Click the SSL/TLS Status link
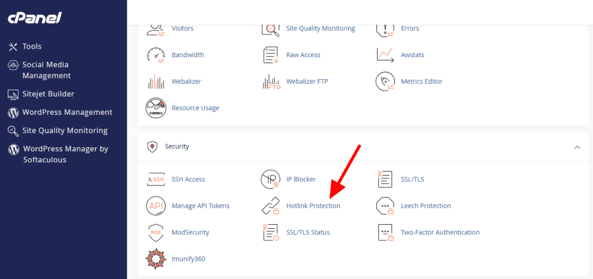Viewport: 593px width, 279px height. coord(308,233)
